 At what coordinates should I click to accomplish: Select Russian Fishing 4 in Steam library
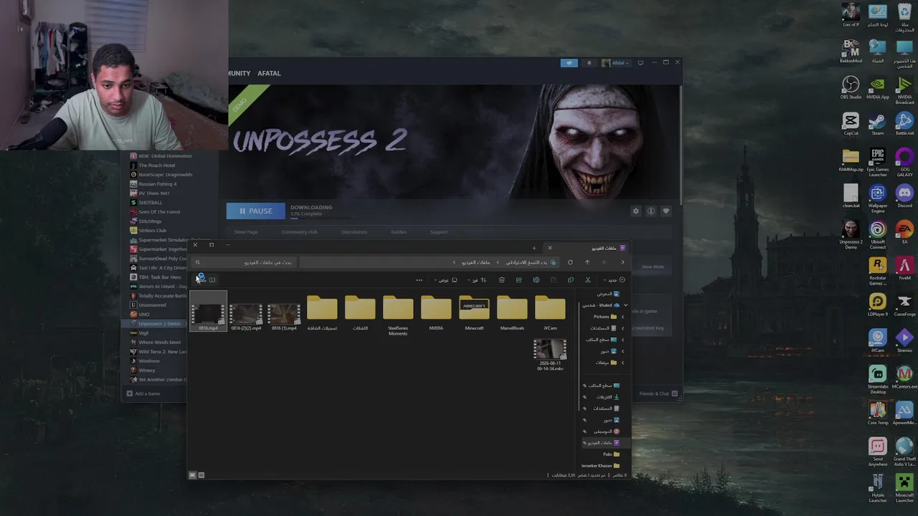[x=157, y=184]
